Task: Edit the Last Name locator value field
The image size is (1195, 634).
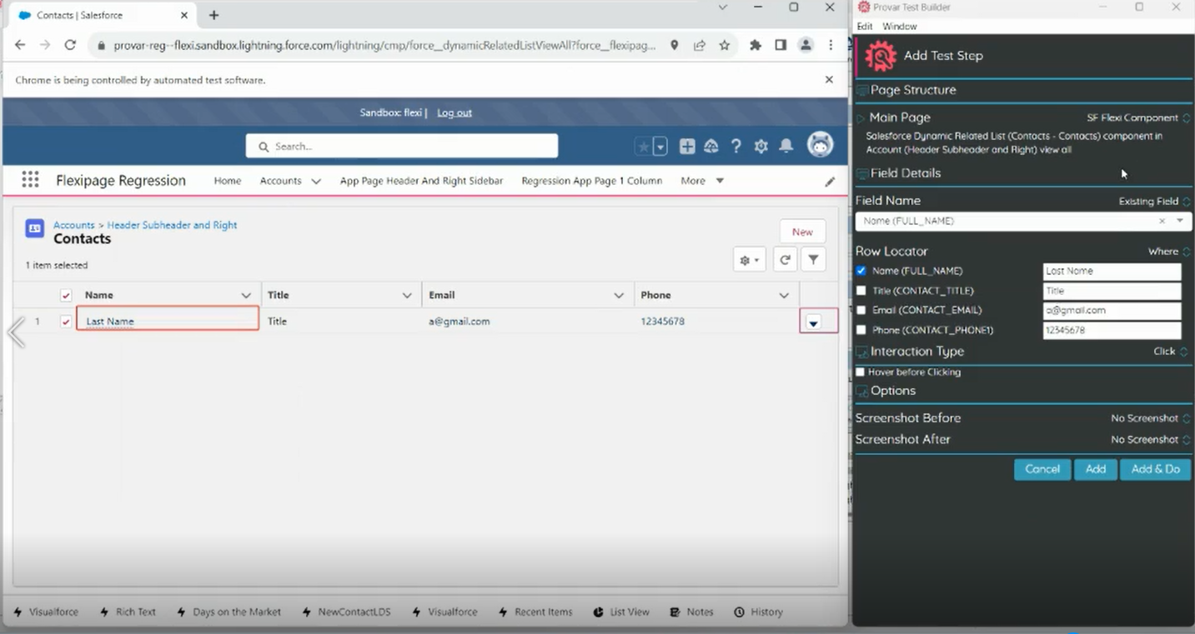Action: (x=1112, y=271)
